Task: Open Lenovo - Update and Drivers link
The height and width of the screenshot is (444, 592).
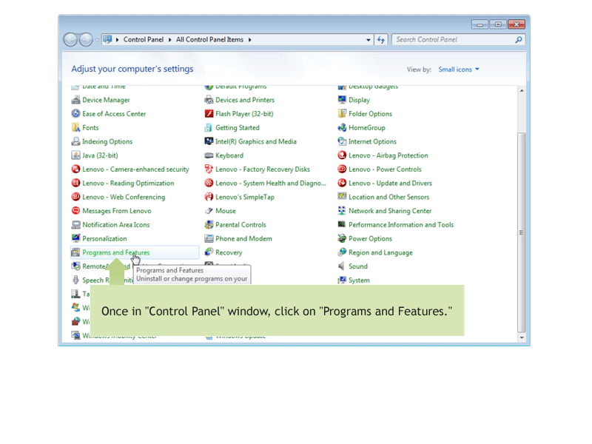Action: (391, 183)
